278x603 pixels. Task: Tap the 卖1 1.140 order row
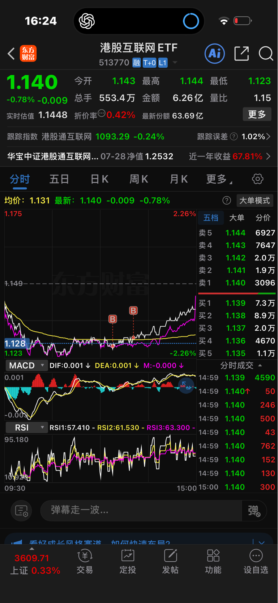237,283
